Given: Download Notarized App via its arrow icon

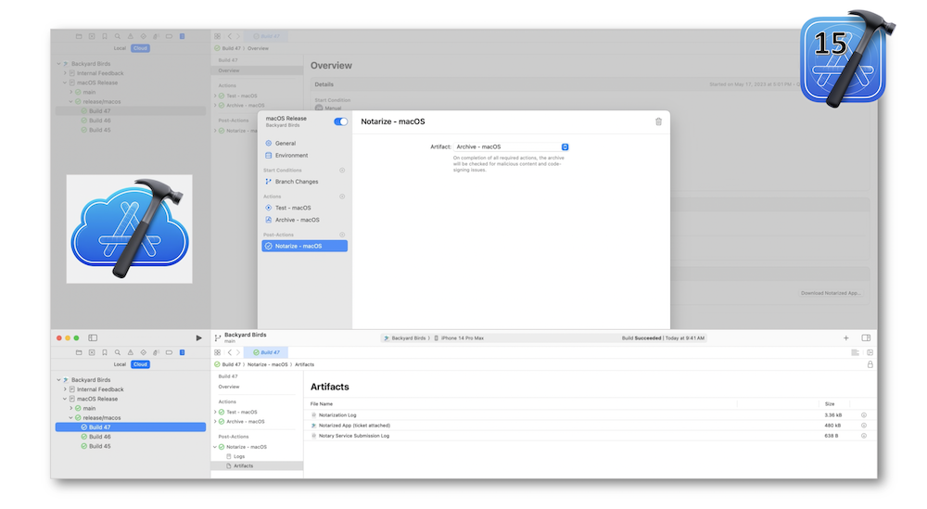Looking at the screenshot, I should 864,426.
